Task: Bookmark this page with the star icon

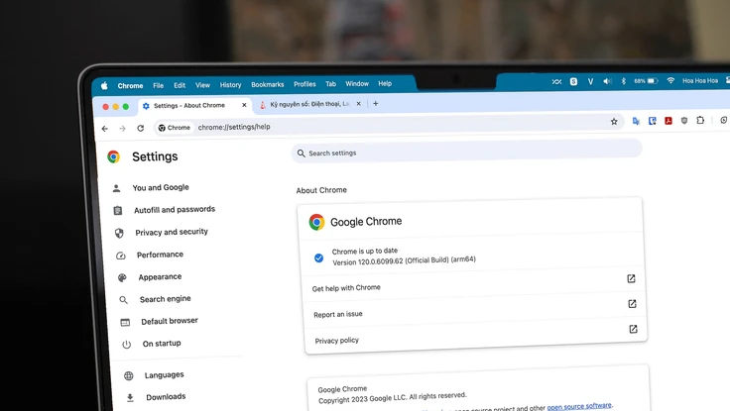Action: pos(614,122)
